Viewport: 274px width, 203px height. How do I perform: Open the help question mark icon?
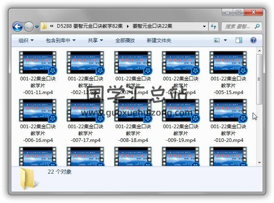pos(253,40)
